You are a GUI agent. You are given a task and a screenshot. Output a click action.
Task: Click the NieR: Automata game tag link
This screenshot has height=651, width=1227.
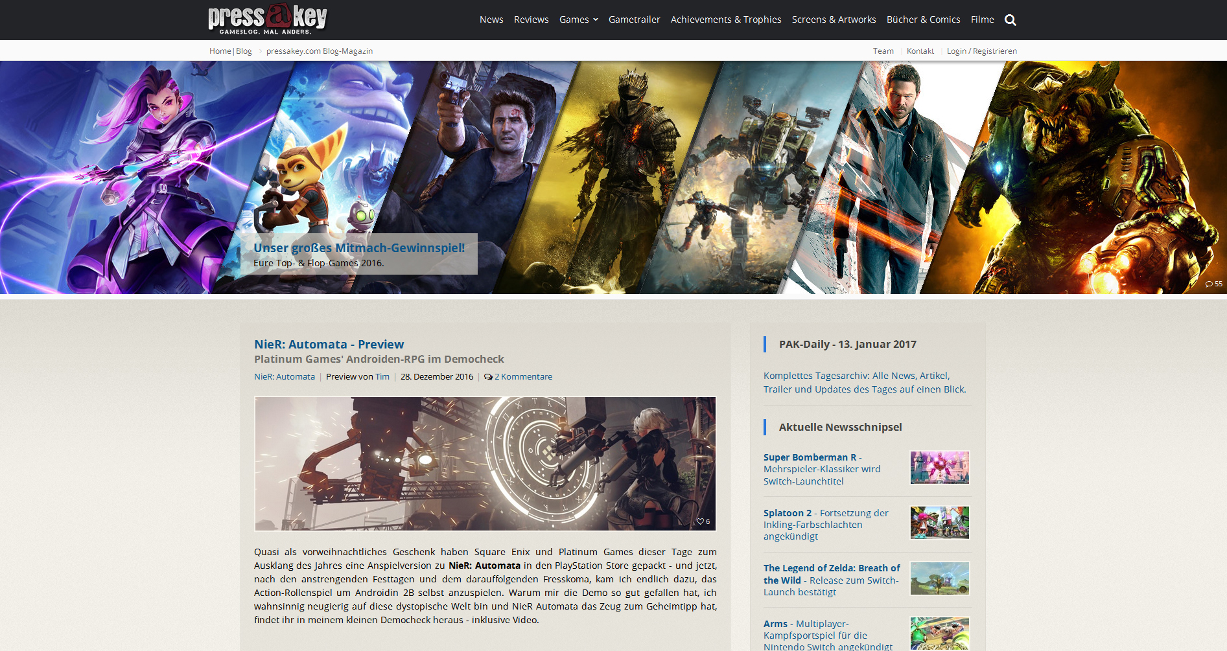click(285, 377)
